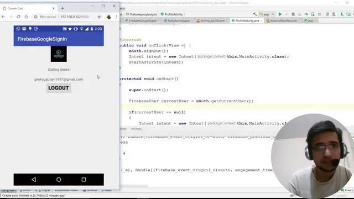Click the geekygautam1997@gmail.com email text
Viewport: 354px width, 199px height.
tap(59, 80)
